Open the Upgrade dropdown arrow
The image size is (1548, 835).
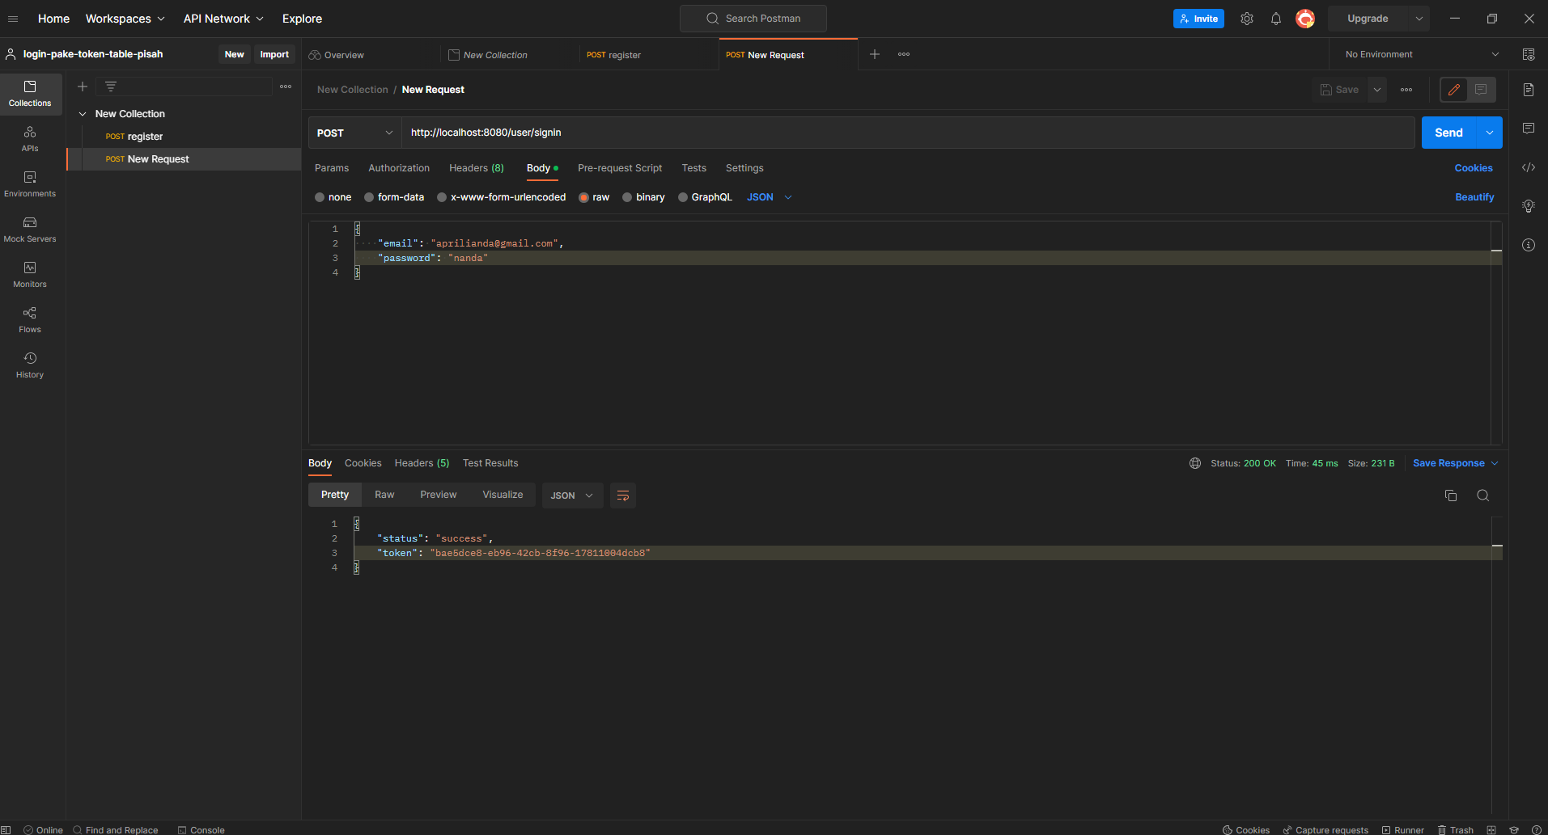(1419, 19)
